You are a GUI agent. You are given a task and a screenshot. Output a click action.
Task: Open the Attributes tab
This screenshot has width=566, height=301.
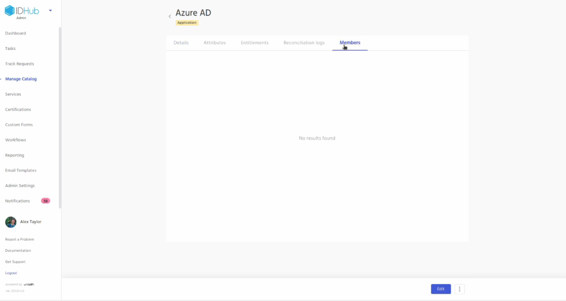[x=215, y=43]
